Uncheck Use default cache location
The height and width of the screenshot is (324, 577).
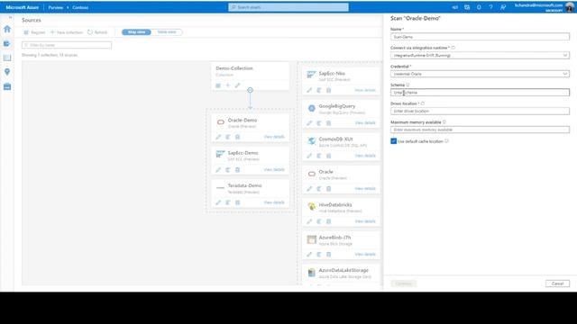pos(394,141)
